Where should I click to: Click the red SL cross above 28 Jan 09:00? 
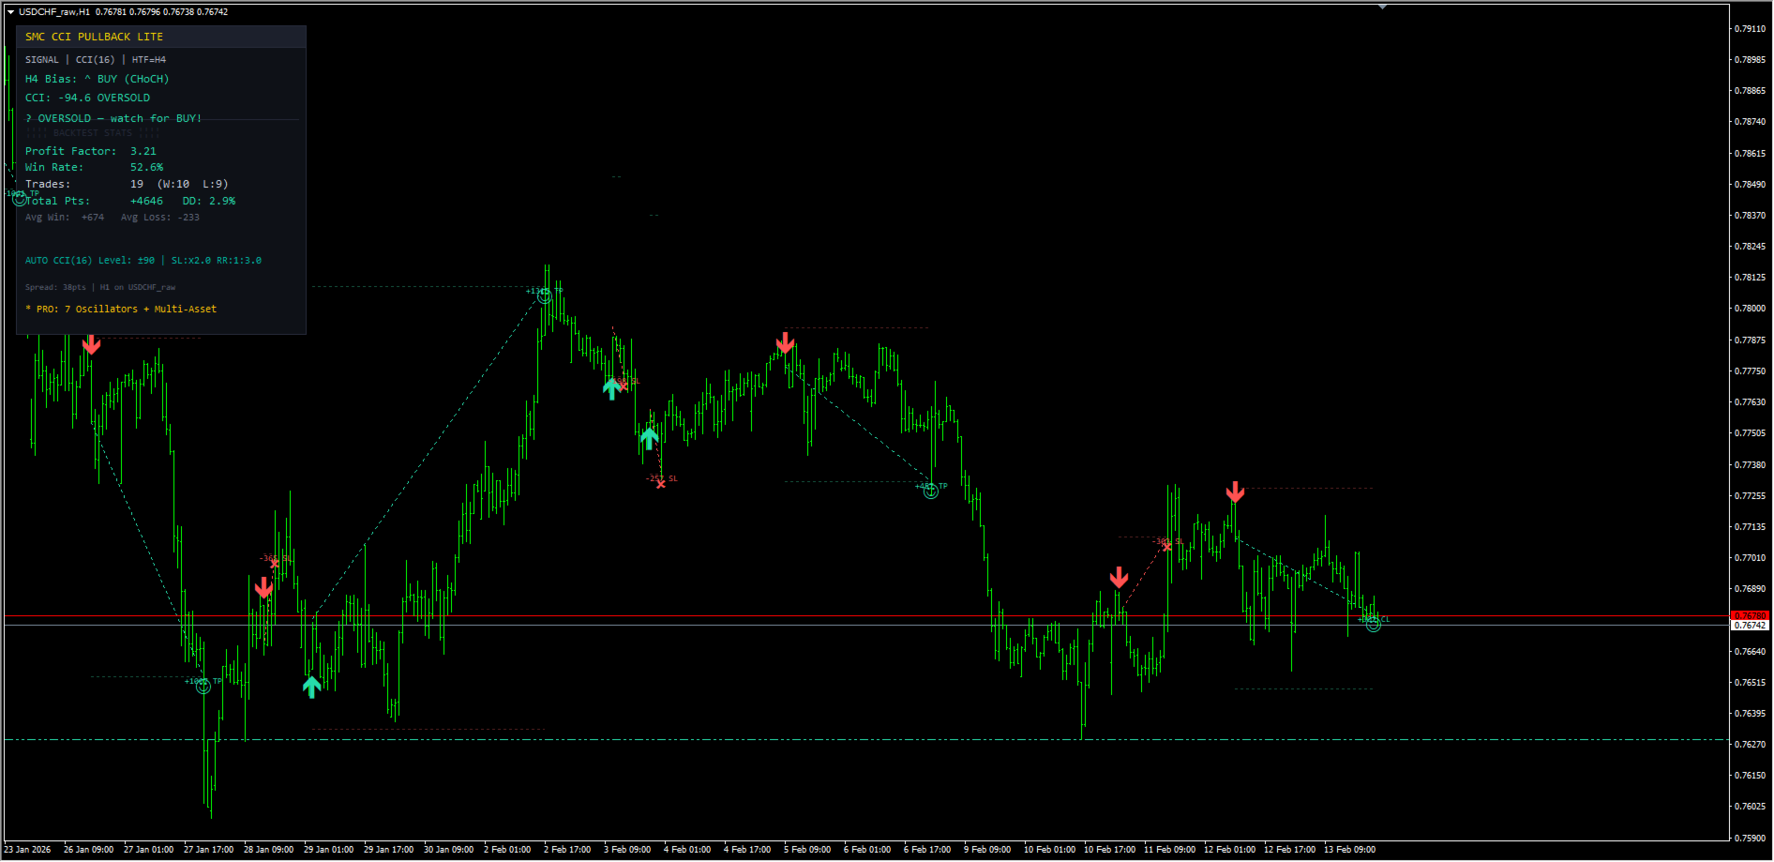pos(275,564)
